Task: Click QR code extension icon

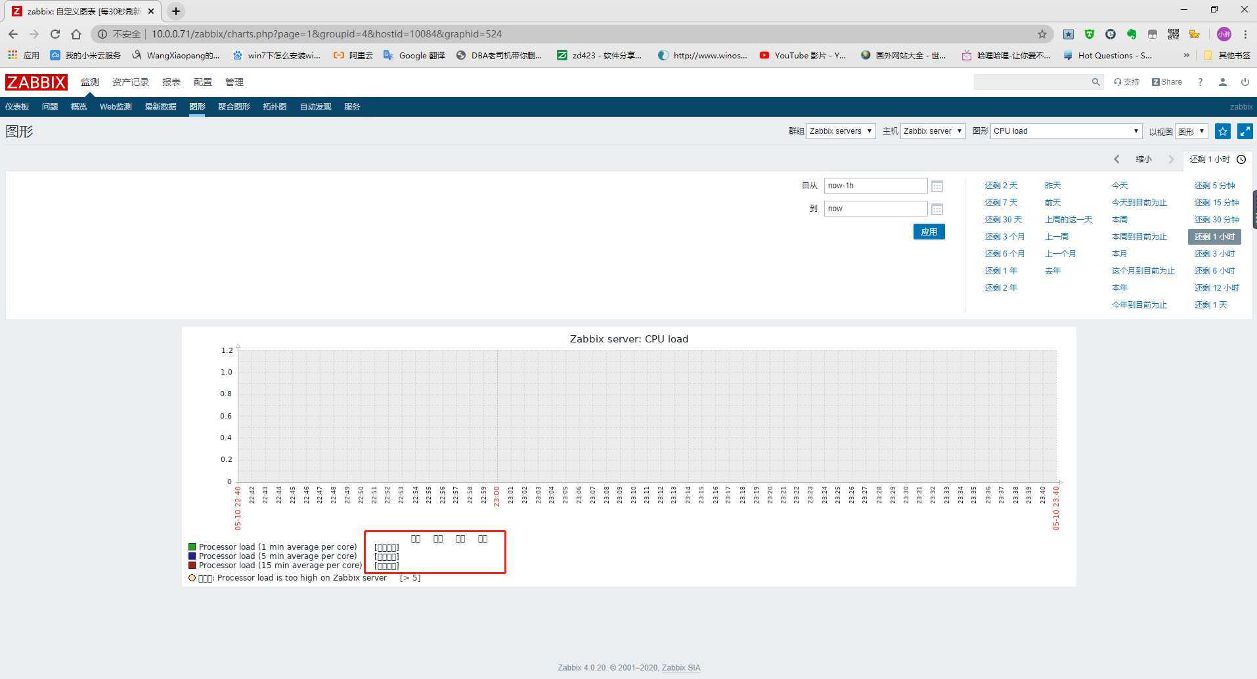Action: 1174,34
